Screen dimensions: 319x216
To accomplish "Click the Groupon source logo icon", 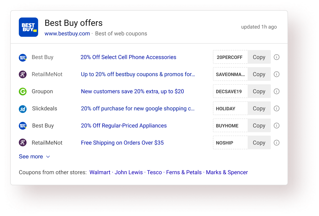I will [x=23, y=91].
